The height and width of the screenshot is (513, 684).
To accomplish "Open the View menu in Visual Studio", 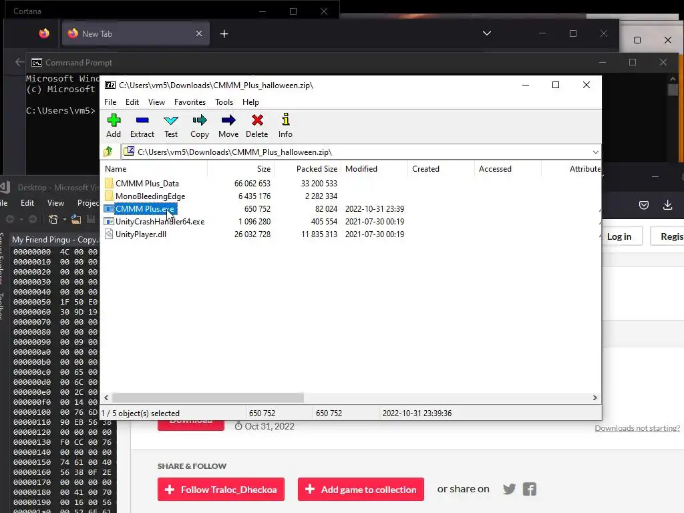I will point(56,203).
